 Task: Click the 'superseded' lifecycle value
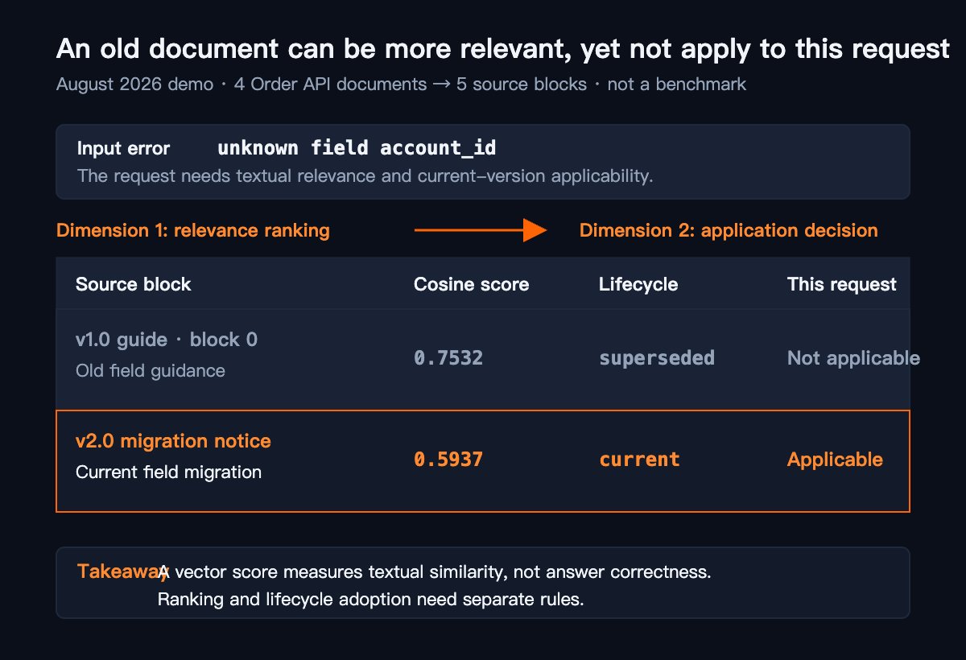657,358
